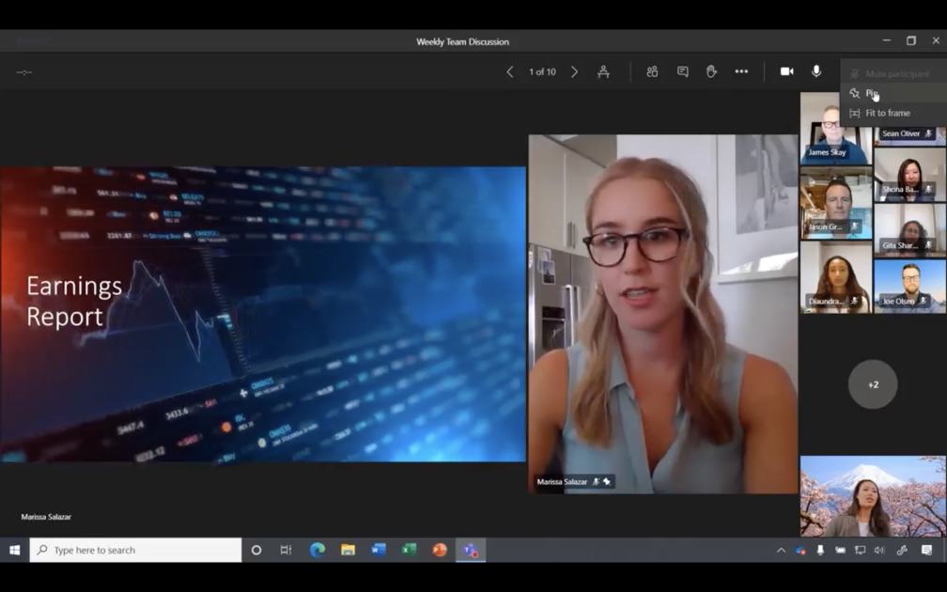This screenshot has height=592, width=947.
Task: Select Pin from the context menu
Action: [x=872, y=94]
